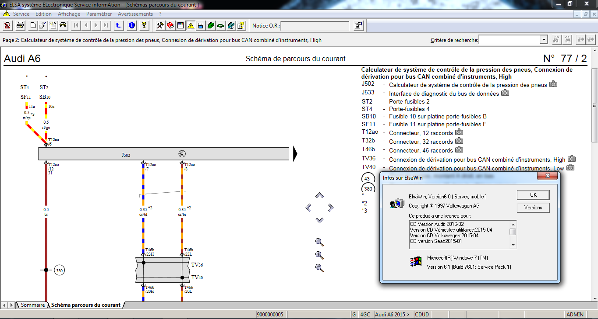Click the blue information icon in toolbar
The image size is (598, 319).
point(132,25)
